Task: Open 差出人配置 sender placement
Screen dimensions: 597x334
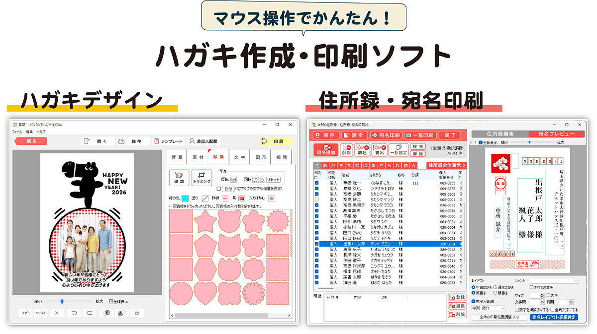Action: click(204, 141)
